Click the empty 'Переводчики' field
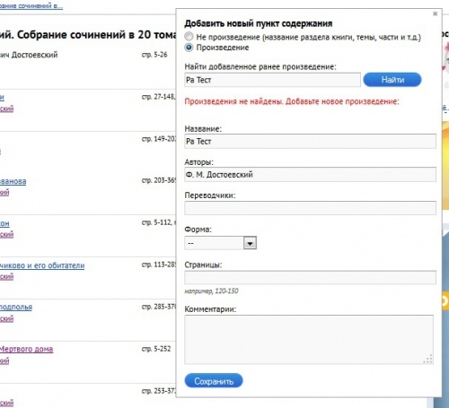The height and width of the screenshot is (408, 449). pyautogui.click(x=310, y=208)
